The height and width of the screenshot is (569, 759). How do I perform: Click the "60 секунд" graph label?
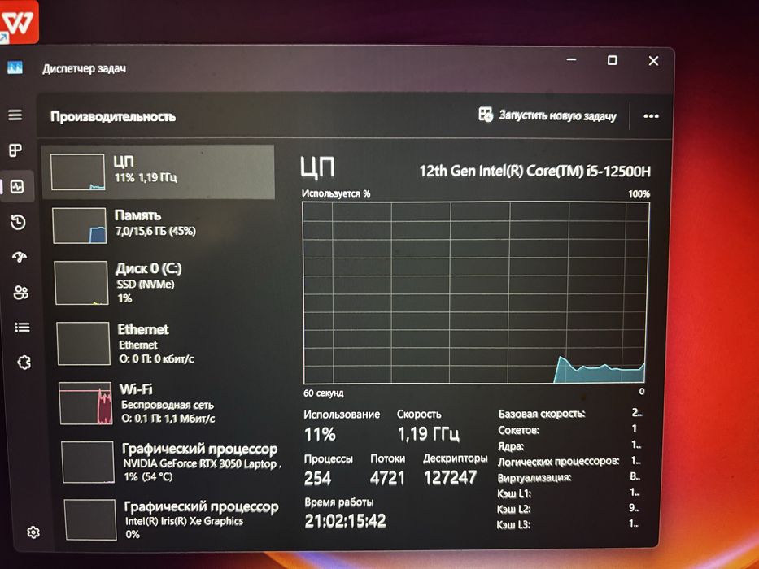pyautogui.click(x=323, y=393)
